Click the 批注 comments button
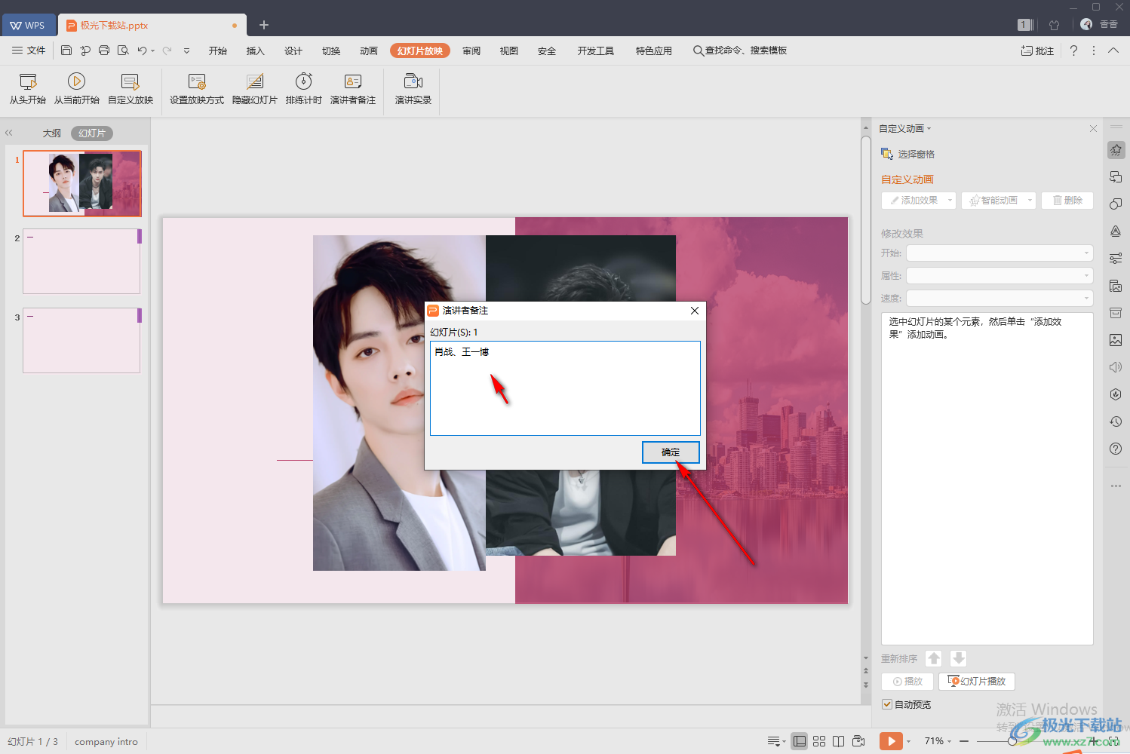The height and width of the screenshot is (754, 1130). click(x=1037, y=51)
